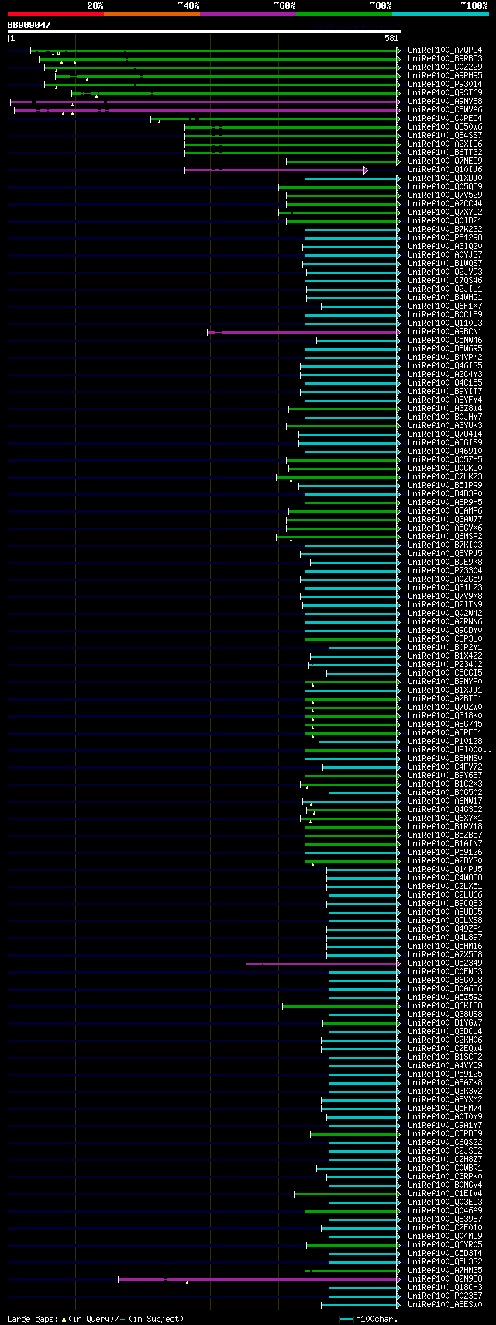496x1325 pixels.
Task: Click the green alignment bar of UniRef100_Q6KI38
Action: [341, 1006]
